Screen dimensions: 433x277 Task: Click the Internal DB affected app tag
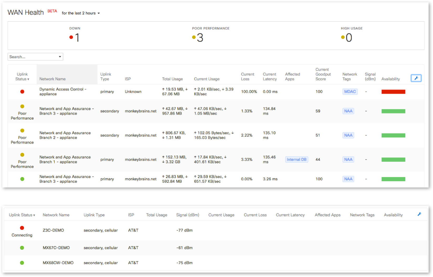(x=297, y=159)
